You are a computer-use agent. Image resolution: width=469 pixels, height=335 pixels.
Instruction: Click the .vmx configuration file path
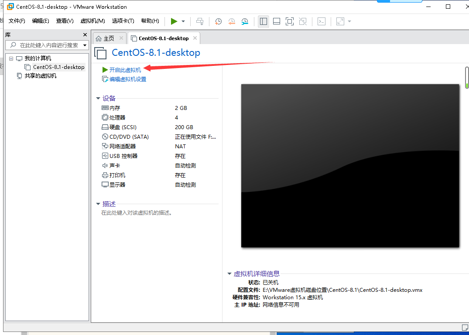[342, 290]
